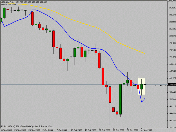This screenshot has height=132, width=176.
Task: Click the 7 Oct 2008 date label
Action: (x=62, y=130)
